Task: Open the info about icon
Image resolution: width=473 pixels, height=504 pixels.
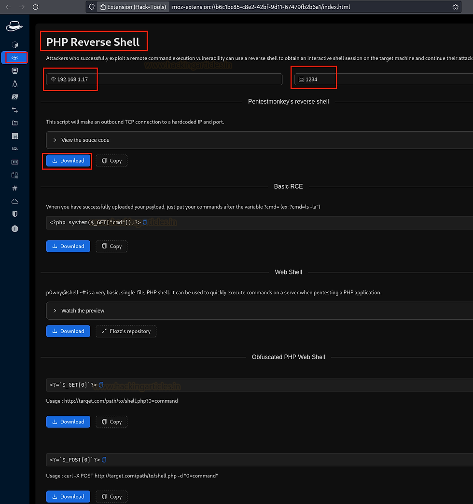Action: pyautogui.click(x=15, y=229)
